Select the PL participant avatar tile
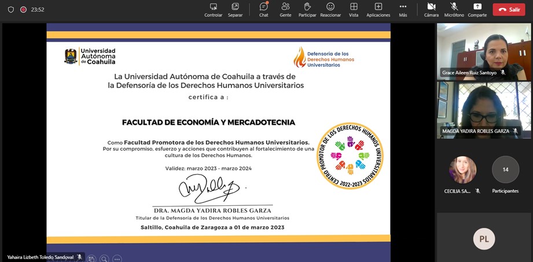The width and height of the screenshot is (533, 262). (x=484, y=239)
